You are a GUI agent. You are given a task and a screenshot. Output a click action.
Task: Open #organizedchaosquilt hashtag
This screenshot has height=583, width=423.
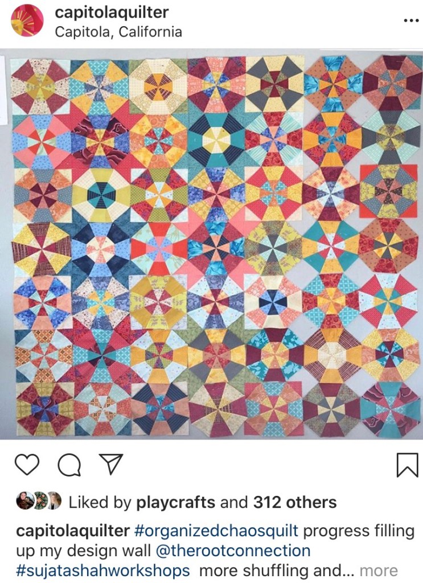pyautogui.click(x=216, y=531)
